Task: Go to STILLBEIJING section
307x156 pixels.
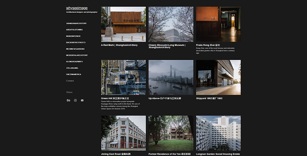Action: click(x=72, y=68)
